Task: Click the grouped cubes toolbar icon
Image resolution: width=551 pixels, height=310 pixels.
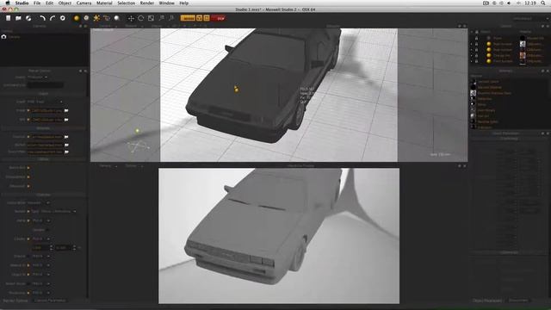Action: pos(107,18)
